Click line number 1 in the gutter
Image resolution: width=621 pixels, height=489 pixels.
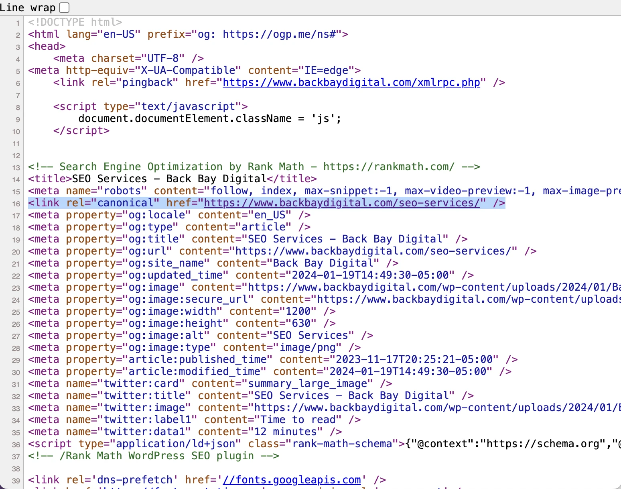[18, 23]
